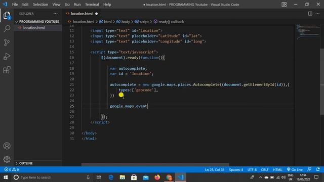Open the Go menu
The image size is (324, 182).
pyautogui.click(x=67, y=5)
